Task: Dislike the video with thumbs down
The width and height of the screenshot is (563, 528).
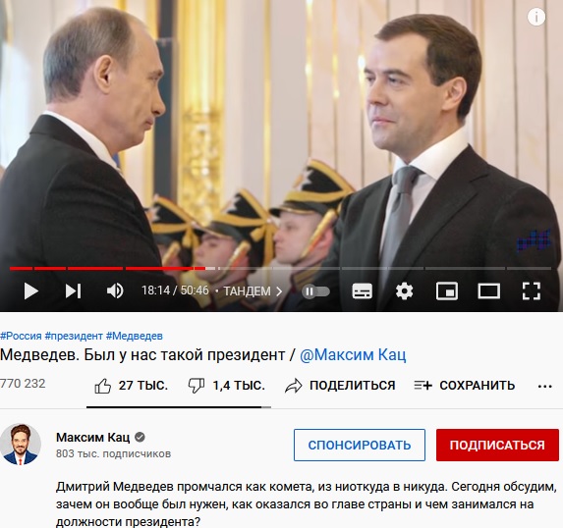Action: tap(227, 386)
